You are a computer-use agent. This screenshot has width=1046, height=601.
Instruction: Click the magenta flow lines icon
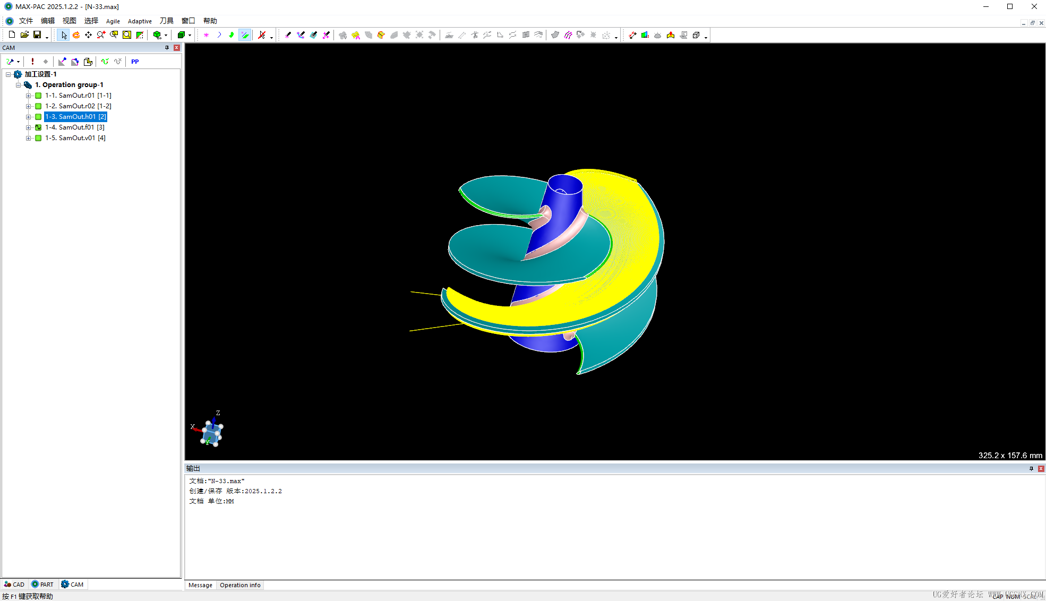(x=568, y=35)
